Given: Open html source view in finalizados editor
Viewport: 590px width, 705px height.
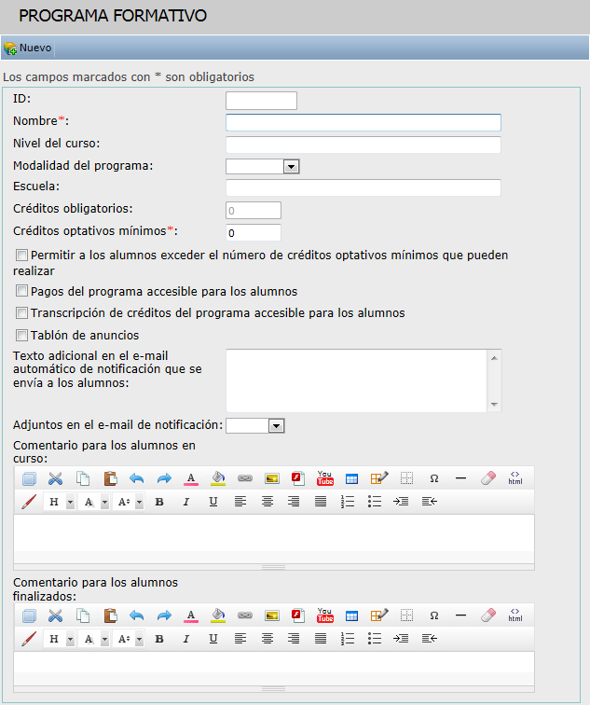Looking at the screenshot, I should click(x=515, y=615).
